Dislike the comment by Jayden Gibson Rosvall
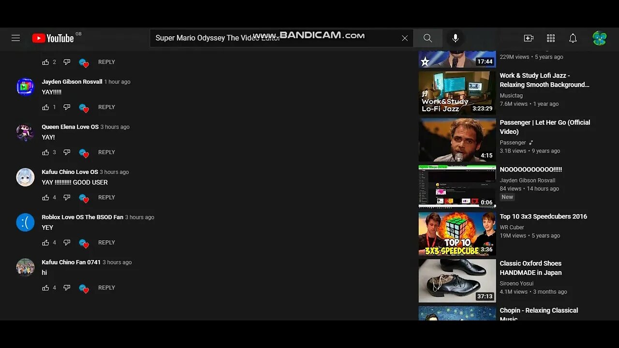 (x=67, y=107)
